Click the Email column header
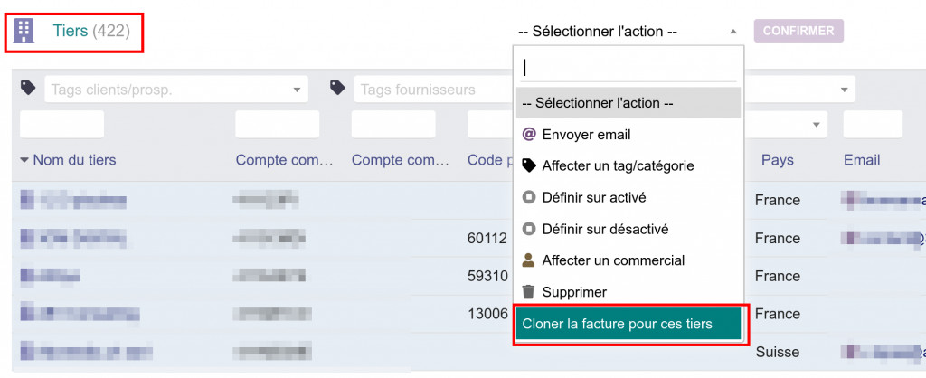This screenshot has height=378, width=926. pyautogui.click(x=862, y=160)
